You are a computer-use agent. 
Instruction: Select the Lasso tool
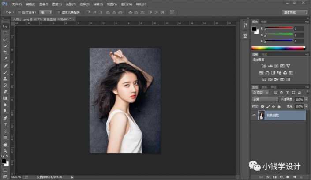pos(5,39)
